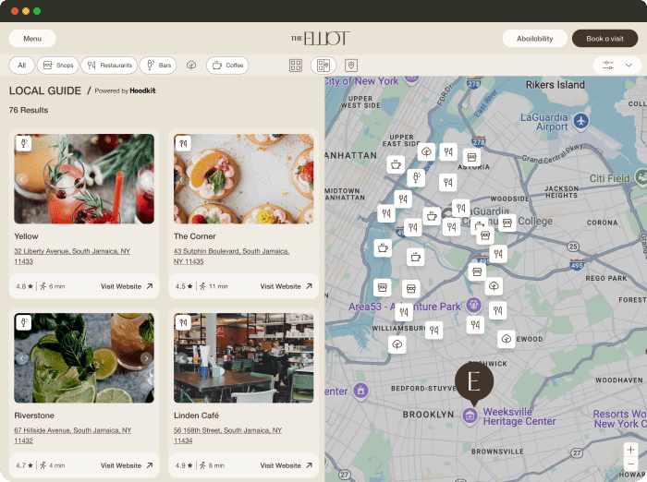This screenshot has height=482, width=647.
Task: Select the All category tab
Action: click(x=21, y=66)
